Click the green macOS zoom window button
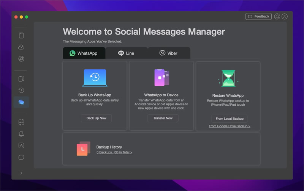The width and height of the screenshot is (304, 191). (27, 17)
